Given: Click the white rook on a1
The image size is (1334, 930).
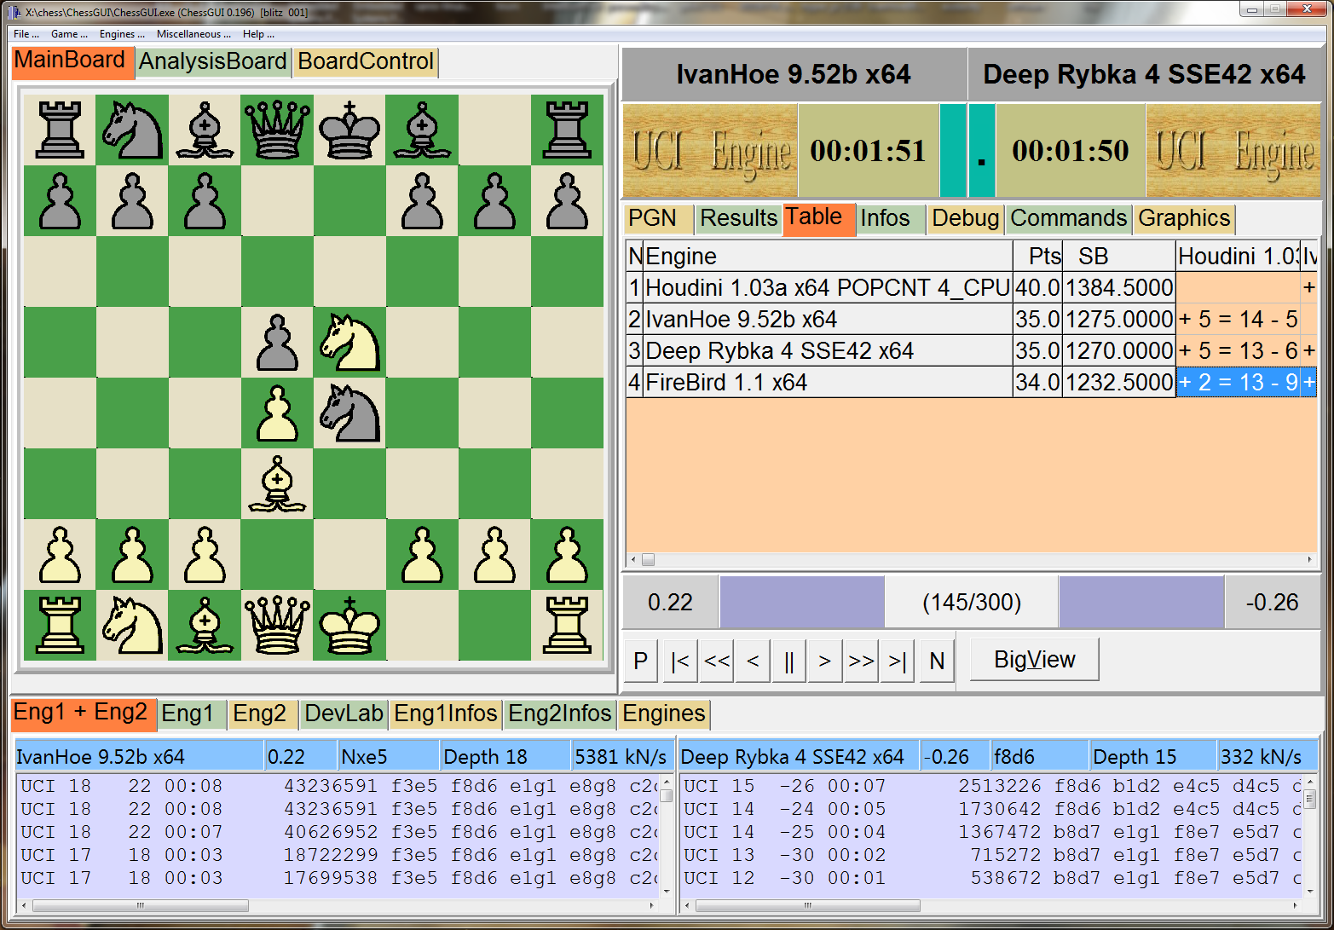Looking at the screenshot, I should tap(60, 625).
